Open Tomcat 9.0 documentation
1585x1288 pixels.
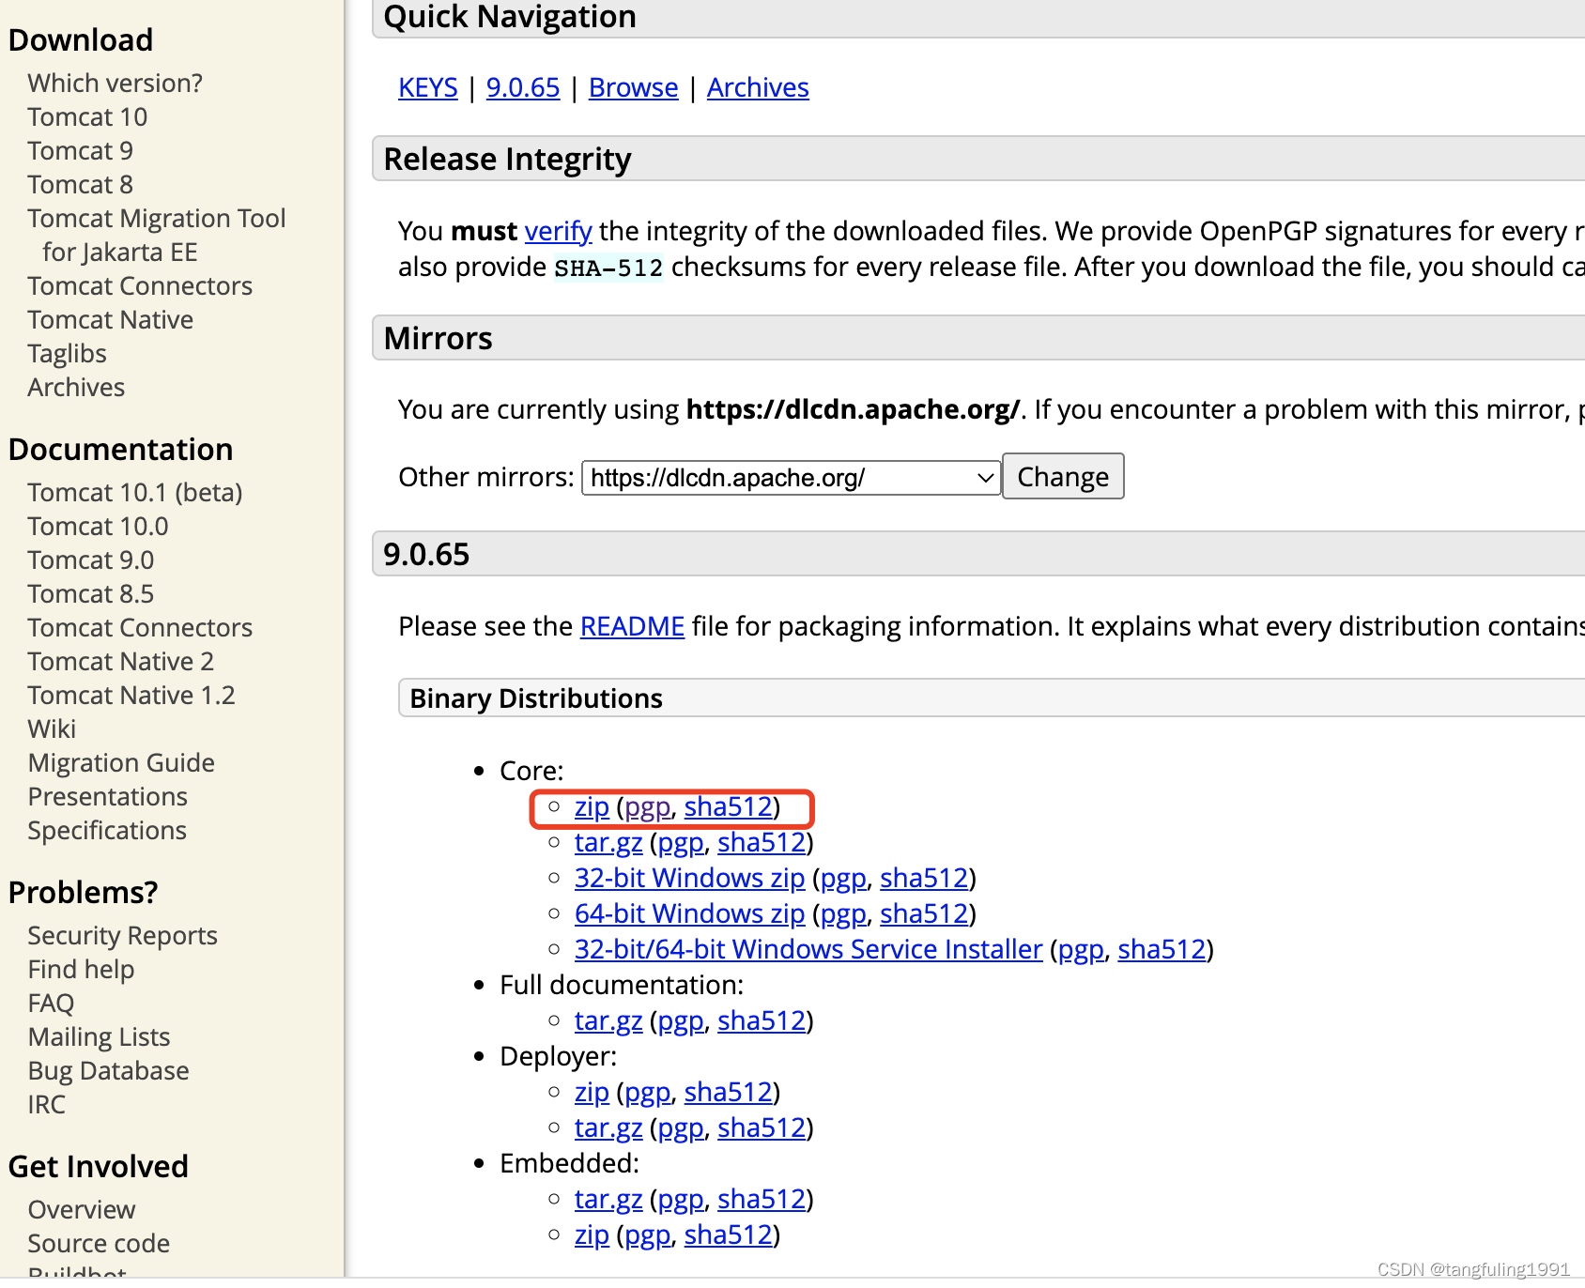pyautogui.click(x=90, y=560)
